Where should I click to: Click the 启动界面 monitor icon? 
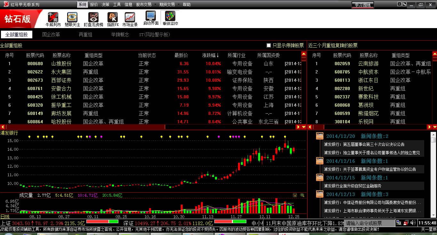151,18
